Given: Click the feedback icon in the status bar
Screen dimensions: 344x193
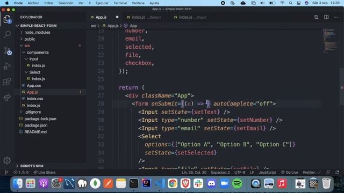Looking at the screenshot, I should click(328, 173).
